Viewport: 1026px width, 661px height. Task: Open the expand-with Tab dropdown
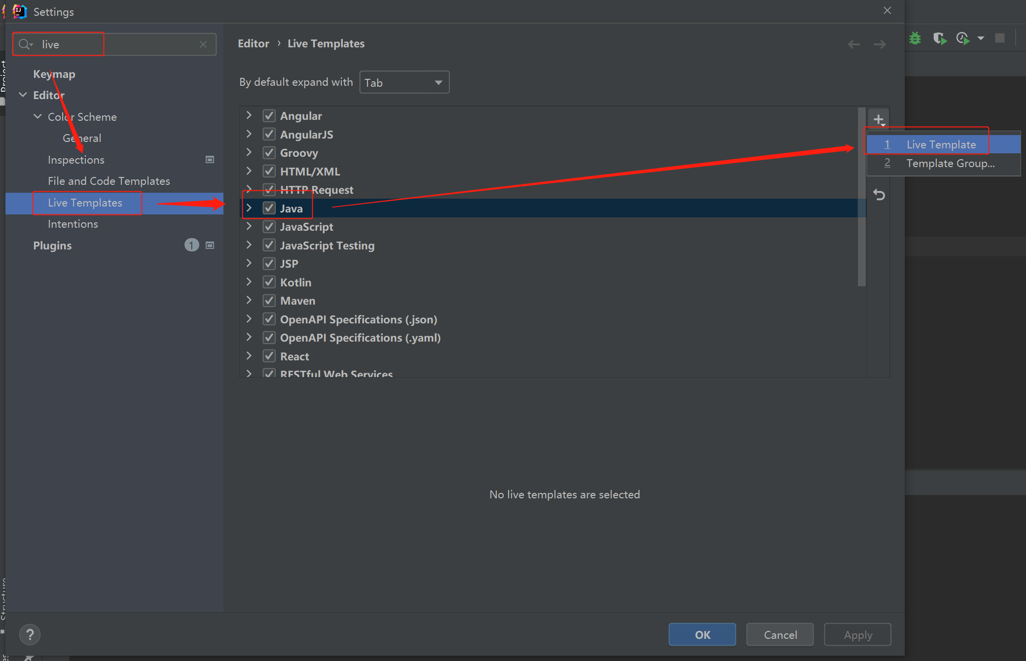(x=404, y=82)
